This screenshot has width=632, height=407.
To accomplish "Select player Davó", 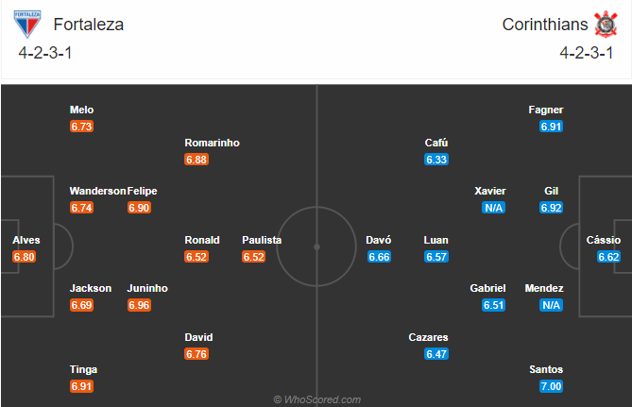I will pos(378,240).
